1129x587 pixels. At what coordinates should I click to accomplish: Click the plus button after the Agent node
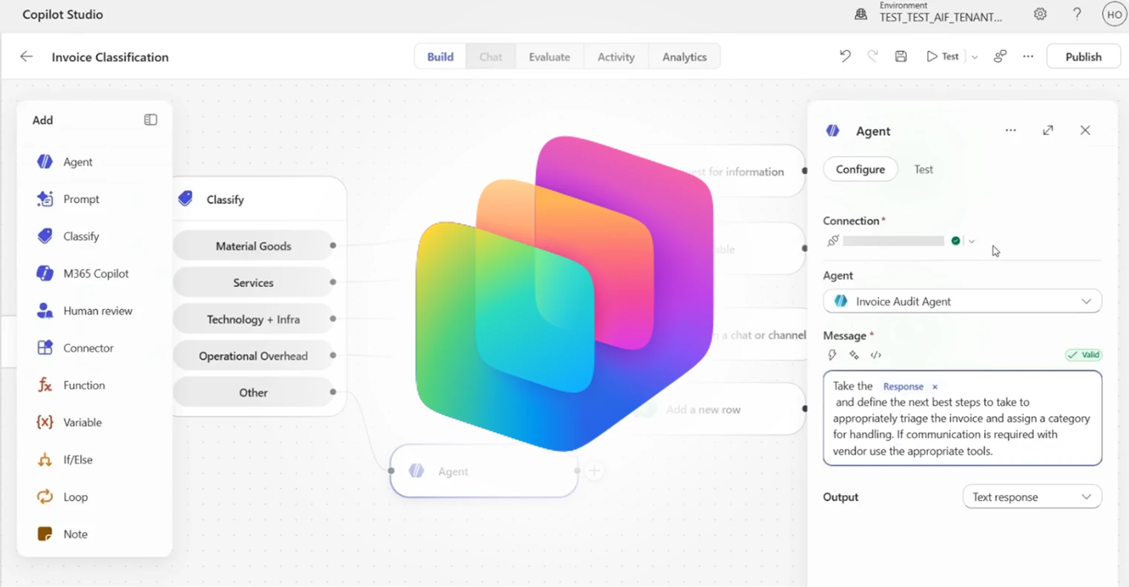point(594,471)
